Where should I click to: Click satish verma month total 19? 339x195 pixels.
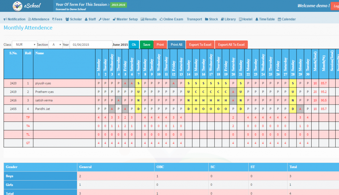click(315, 100)
